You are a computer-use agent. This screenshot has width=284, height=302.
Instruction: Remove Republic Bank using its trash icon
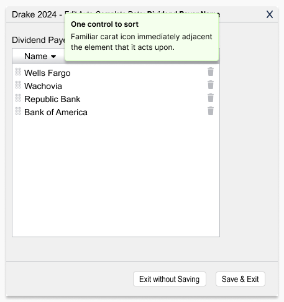point(211,98)
